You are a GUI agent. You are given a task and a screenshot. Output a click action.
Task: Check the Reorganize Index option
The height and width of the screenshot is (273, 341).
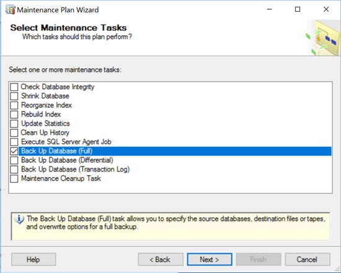pos(14,105)
